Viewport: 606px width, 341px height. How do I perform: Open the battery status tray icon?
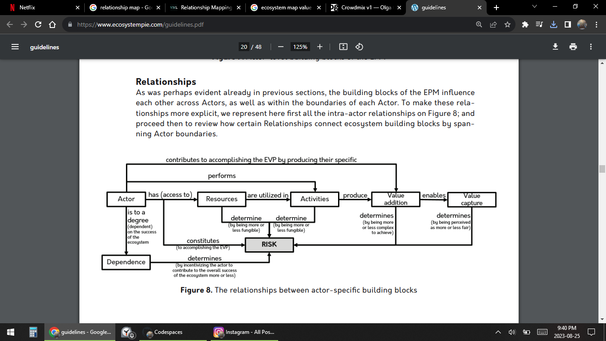(527, 332)
